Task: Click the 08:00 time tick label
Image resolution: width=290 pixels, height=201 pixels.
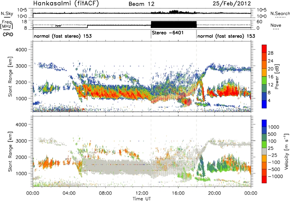Action: click(105, 193)
